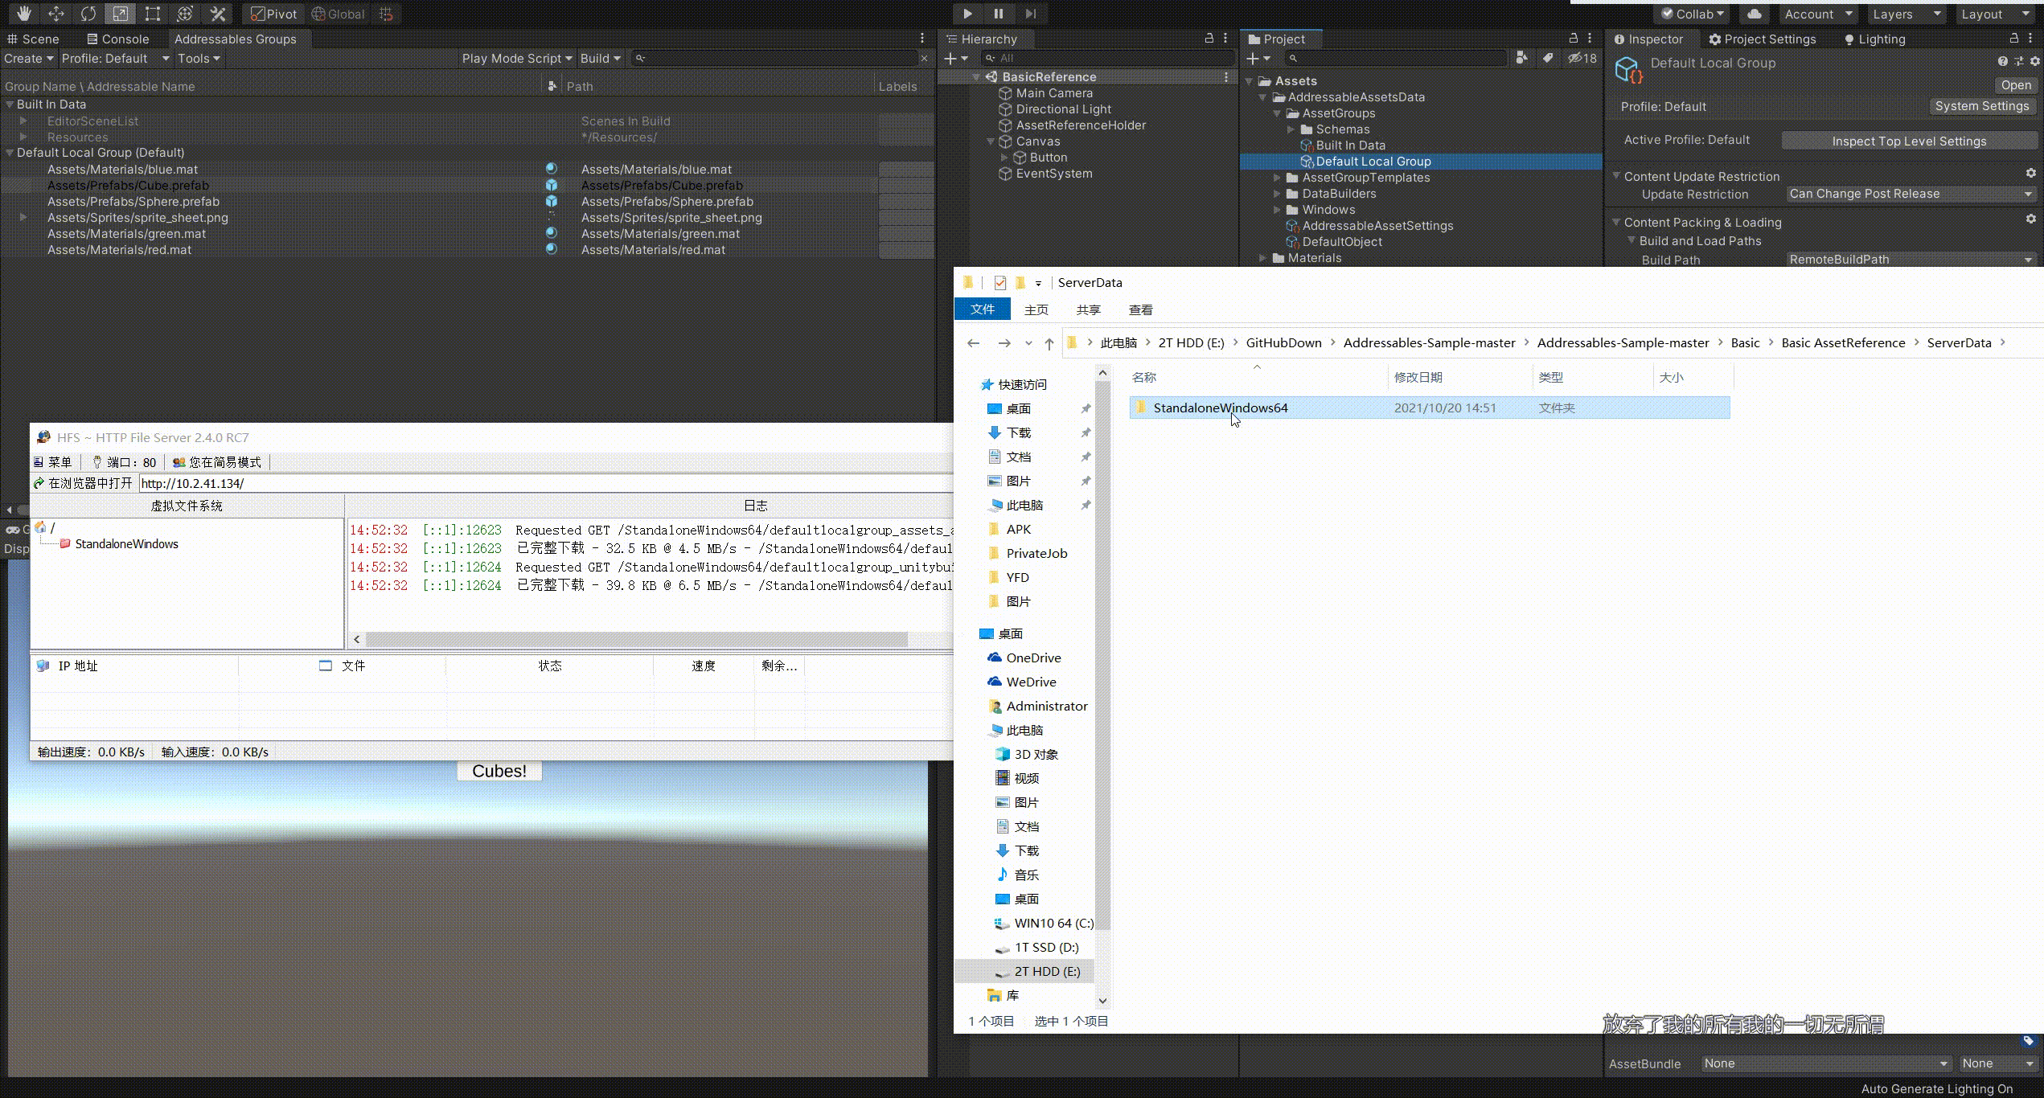
Task: Select the Rect Transform tool
Action: click(x=152, y=14)
